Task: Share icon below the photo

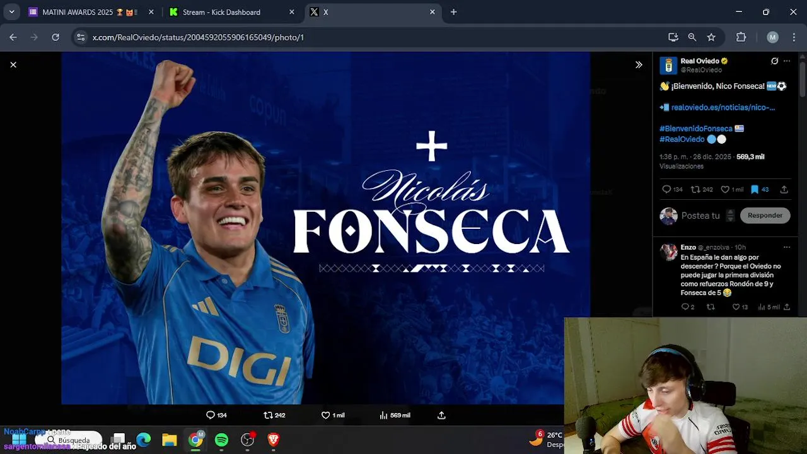Action: 441,415
